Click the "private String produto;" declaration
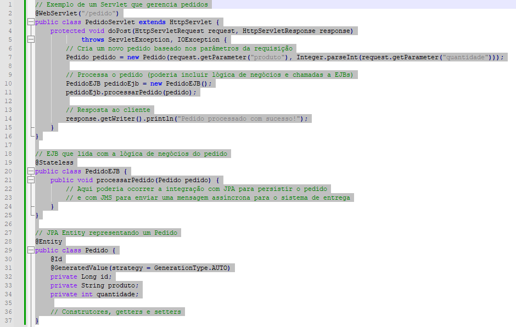Image resolution: width=516 pixels, height=327 pixels. pos(95,285)
